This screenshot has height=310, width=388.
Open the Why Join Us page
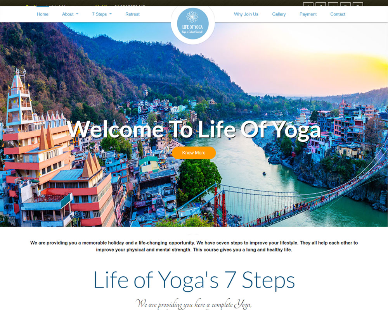coord(246,14)
